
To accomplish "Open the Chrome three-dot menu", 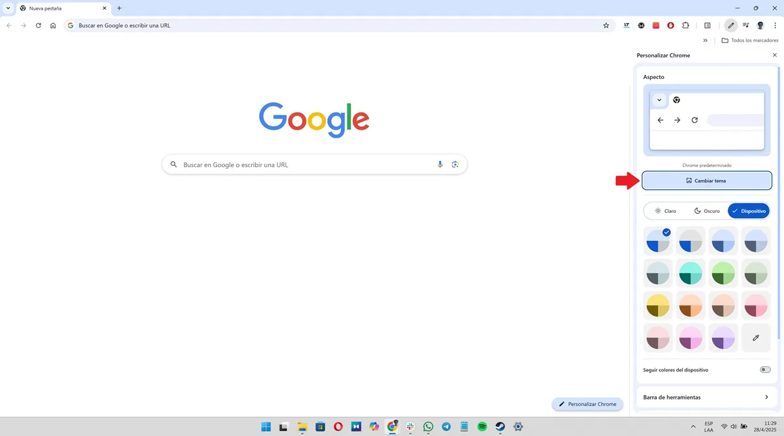I will pos(775,25).
